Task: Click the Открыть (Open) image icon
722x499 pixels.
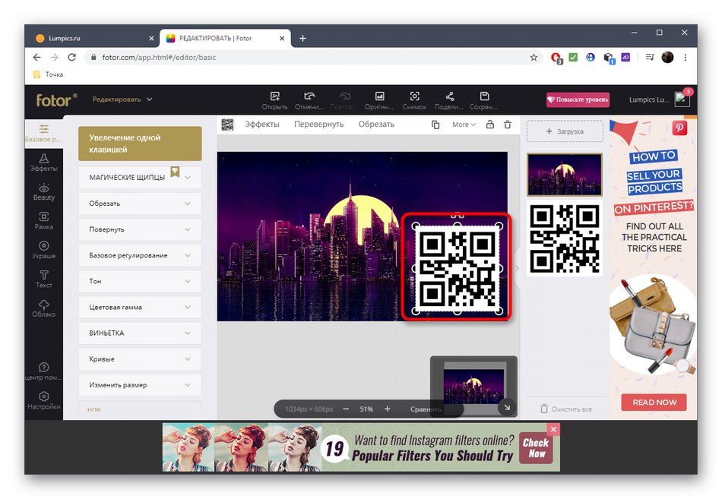Action: [x=274, y=100]
